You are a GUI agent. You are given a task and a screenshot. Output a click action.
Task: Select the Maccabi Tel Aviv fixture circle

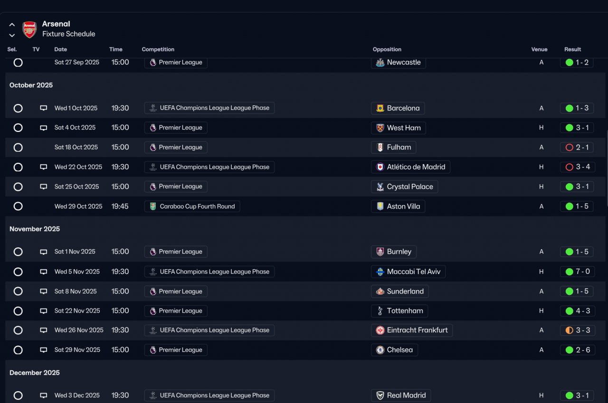pyautogui.click(x=18, y=272)
